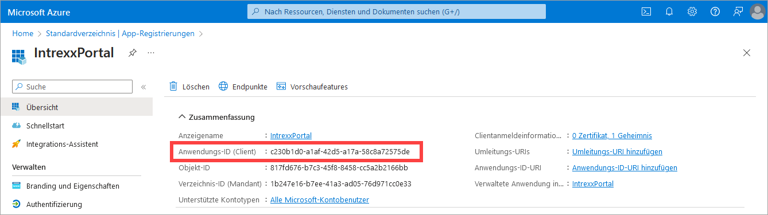
Task: Click Umleitungs-URI hinzufügen link
Action: (x=617, y=152)
